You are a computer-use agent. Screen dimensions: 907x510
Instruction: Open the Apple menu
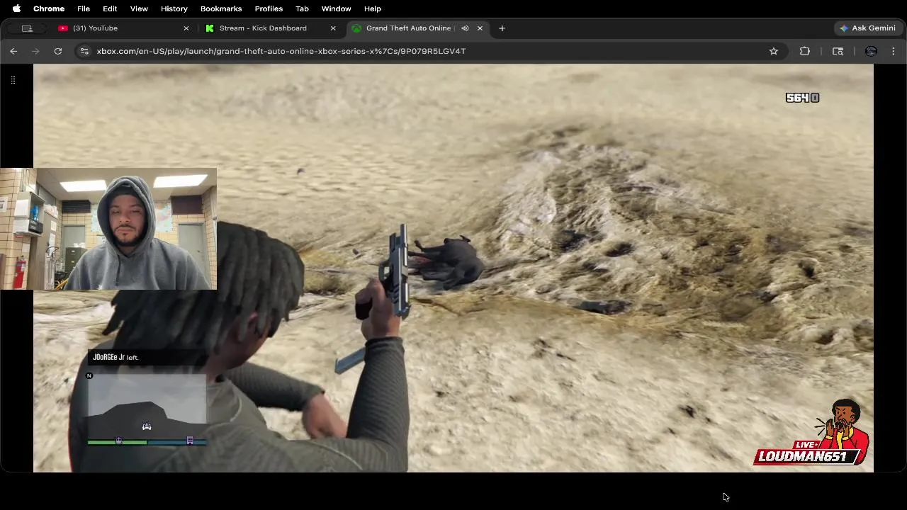click(16, 8)
